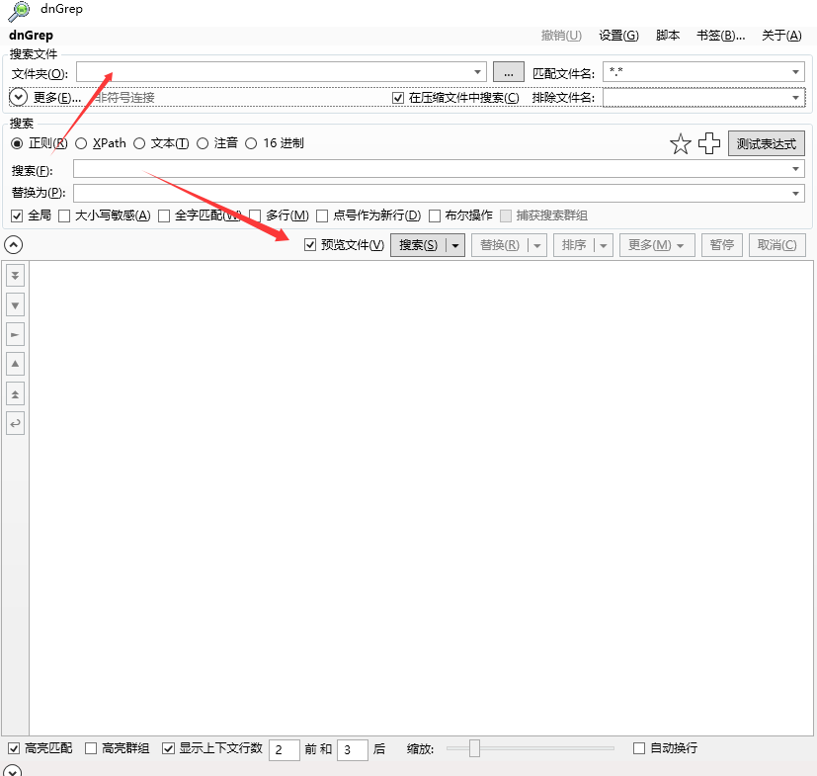This screenshot has height=776, width=817.
Task: Click the ... browse folder button
Action: click(x=509, y=72)
